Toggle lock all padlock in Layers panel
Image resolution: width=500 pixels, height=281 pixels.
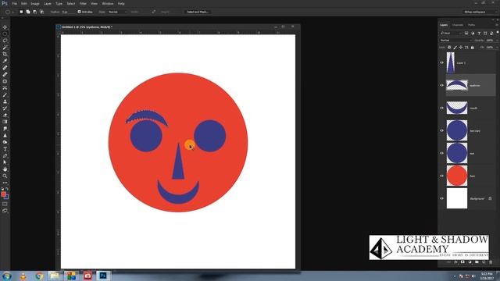(472, 48)
